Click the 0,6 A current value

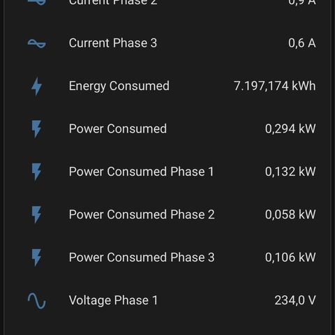[302, 43]
